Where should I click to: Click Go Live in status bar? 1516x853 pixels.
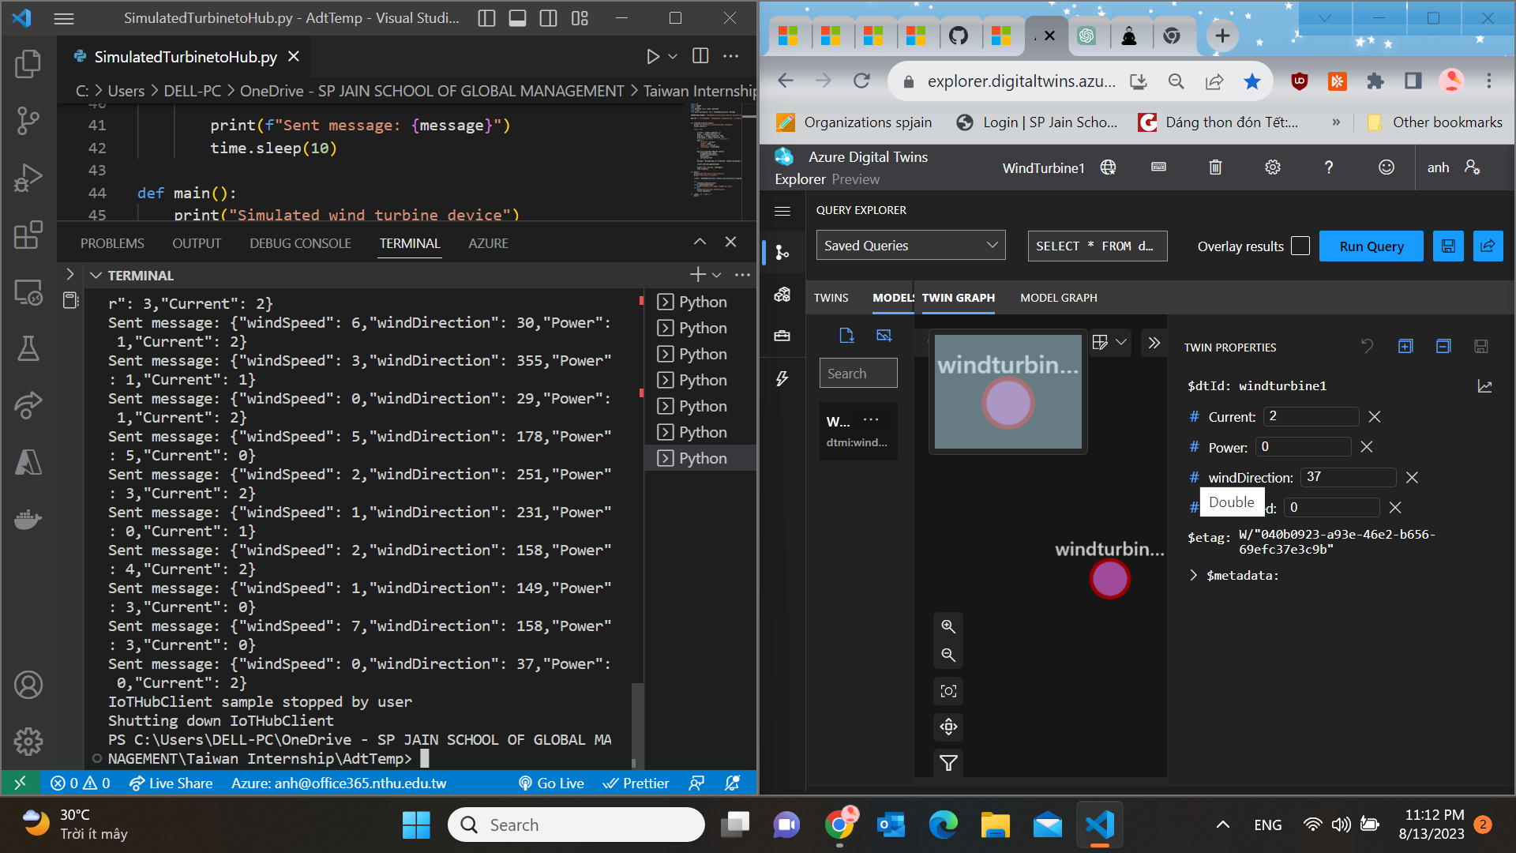point(551,783)
